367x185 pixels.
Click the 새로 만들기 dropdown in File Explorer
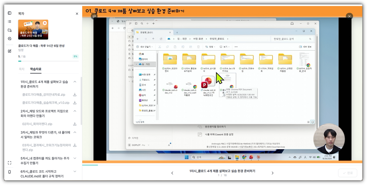pos(144,47)
